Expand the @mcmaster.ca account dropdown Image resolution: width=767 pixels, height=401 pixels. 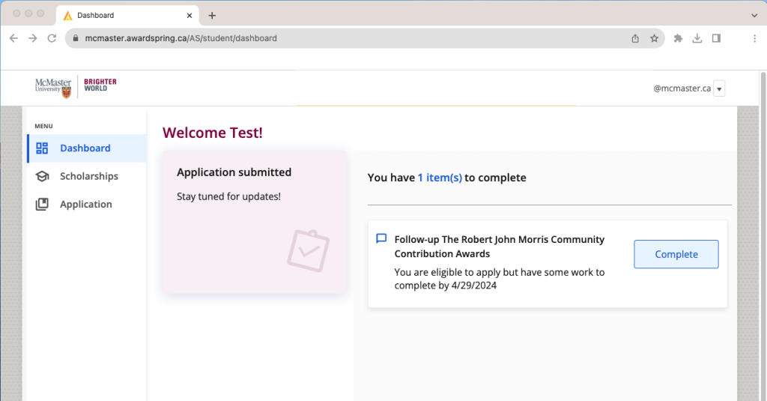(719, 89)
